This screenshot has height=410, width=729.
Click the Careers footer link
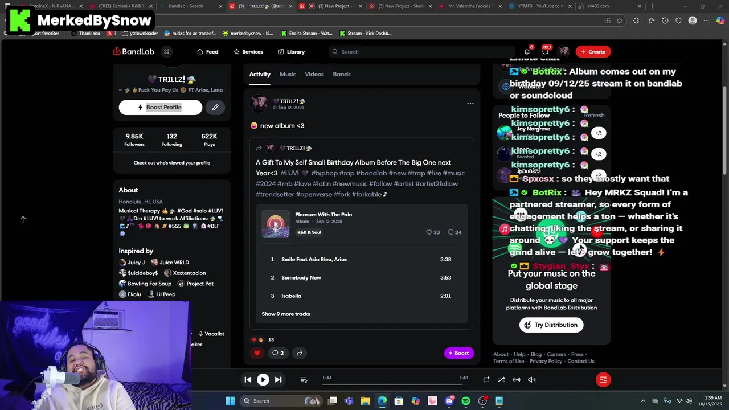pos(556,354)
